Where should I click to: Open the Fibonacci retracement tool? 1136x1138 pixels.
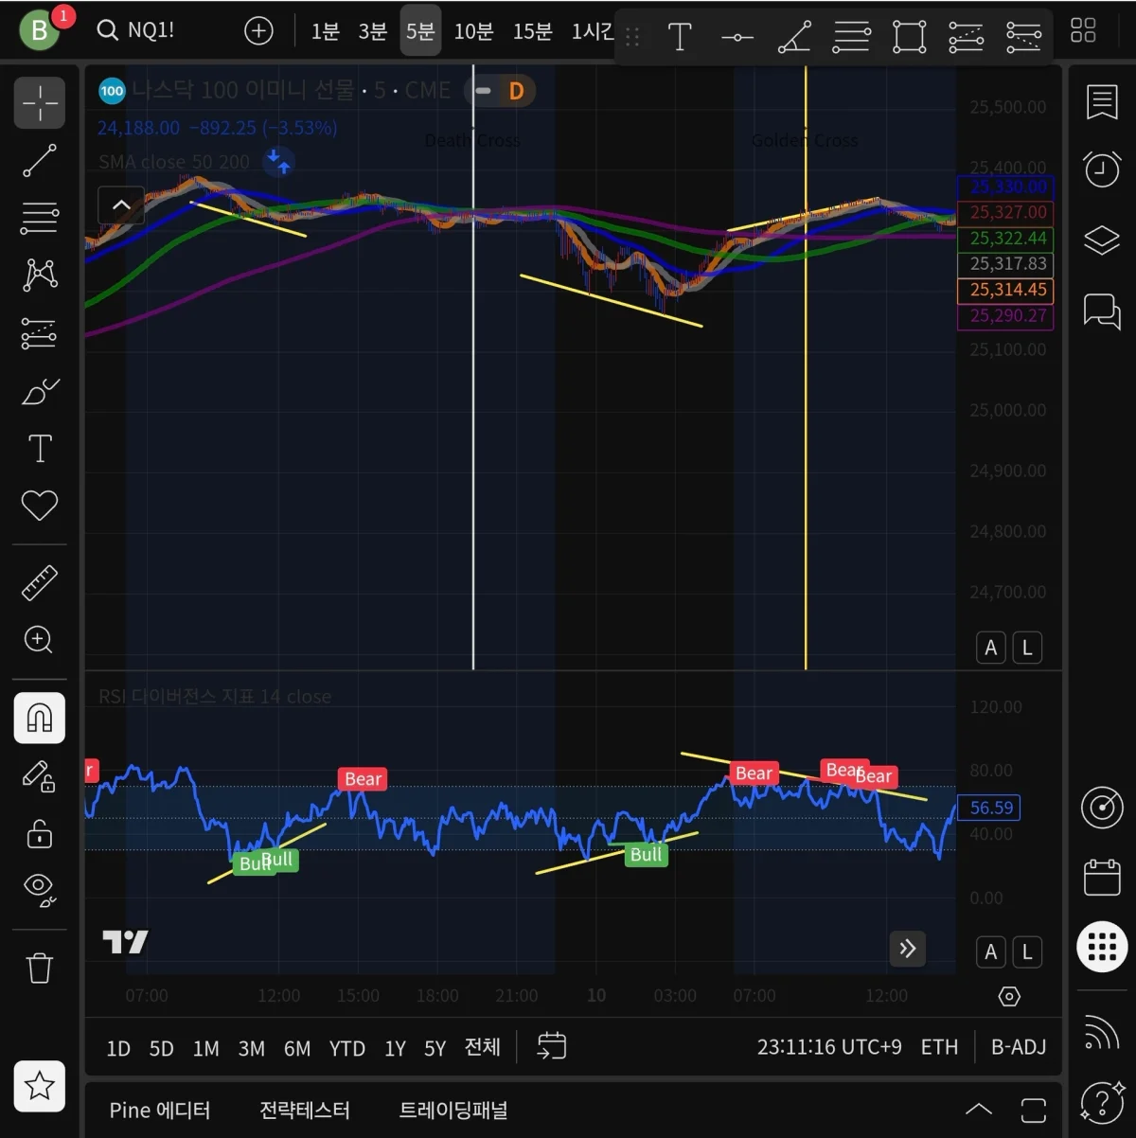coord(40,218)
